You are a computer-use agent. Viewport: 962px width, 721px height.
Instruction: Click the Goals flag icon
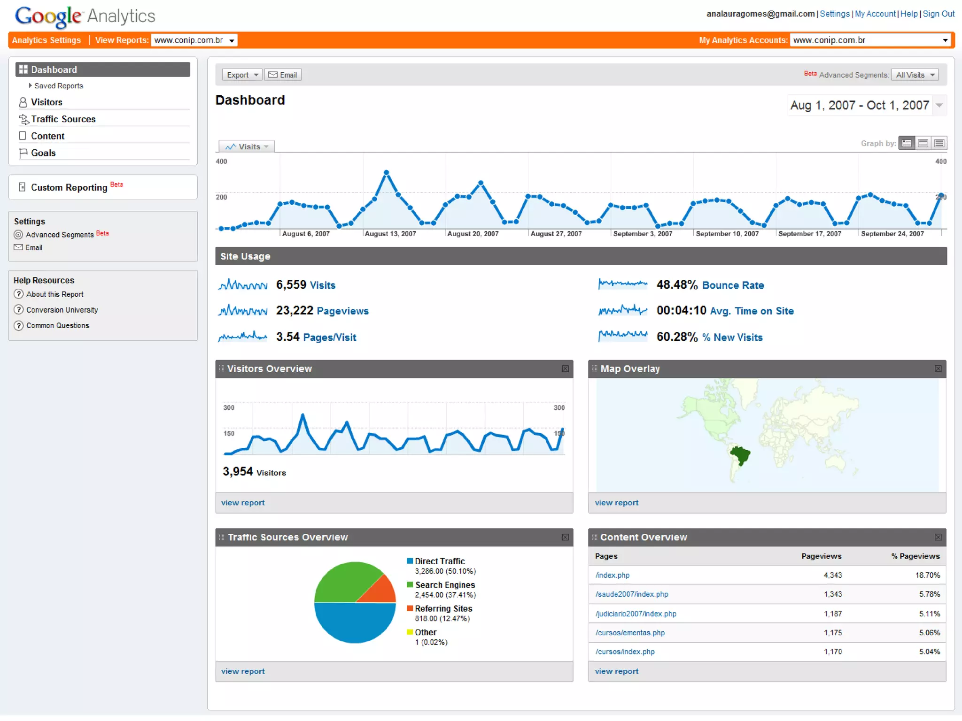pyautogui.click(x=23, y=153)
